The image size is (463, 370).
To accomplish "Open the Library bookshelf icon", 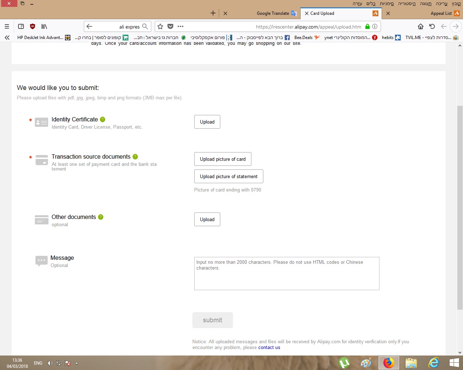I will [44, 26].
